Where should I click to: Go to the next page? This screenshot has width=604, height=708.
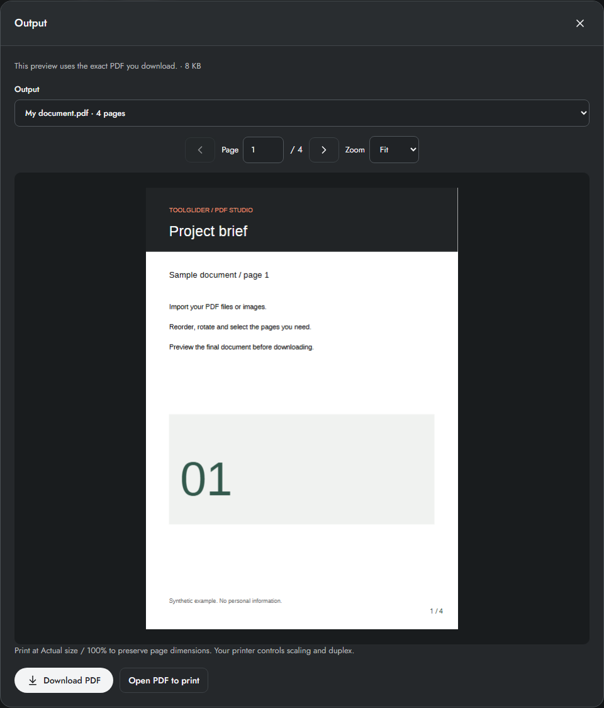[x=323, y=149]
